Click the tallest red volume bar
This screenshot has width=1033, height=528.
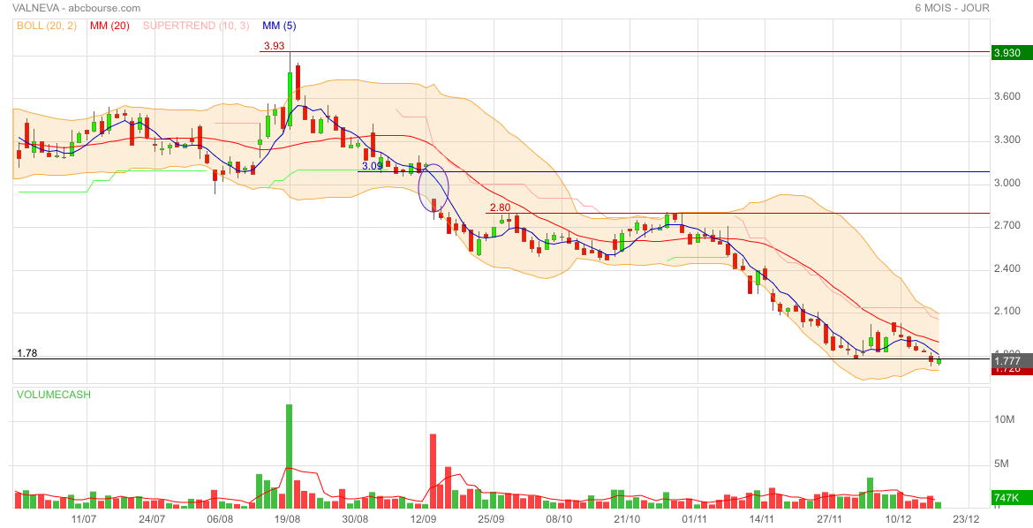click(433, 471)
